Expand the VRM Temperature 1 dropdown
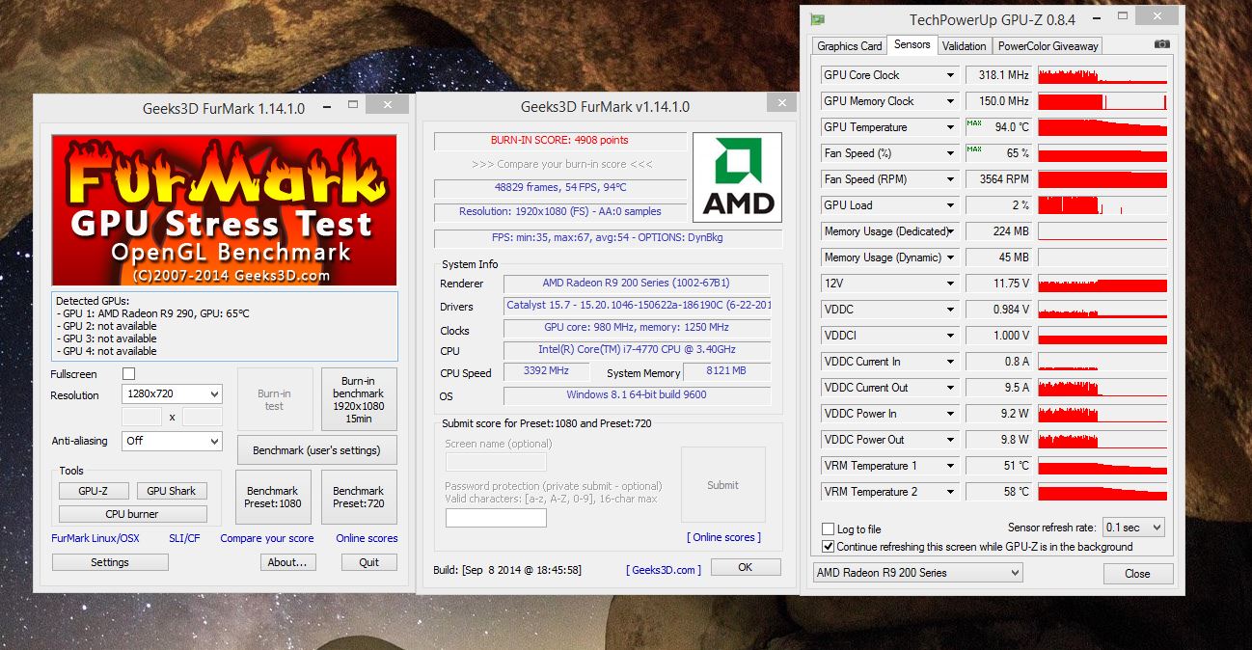Image resolution: width=1252 pixels, height=650 pixels. point(951,466)
